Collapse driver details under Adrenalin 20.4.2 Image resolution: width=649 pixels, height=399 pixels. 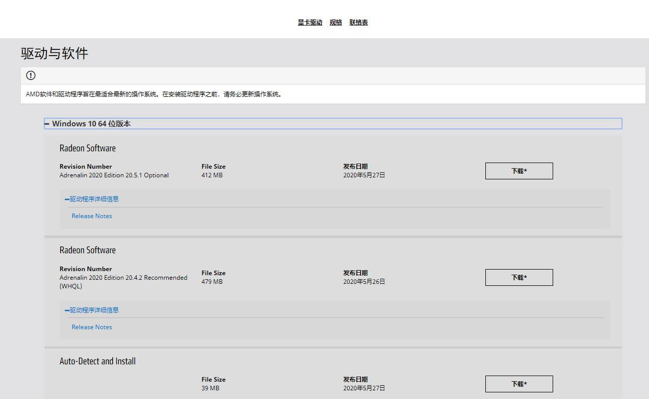pos(92,310)
